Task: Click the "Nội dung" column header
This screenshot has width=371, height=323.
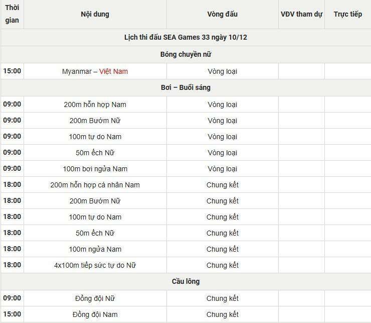Action: click(x=95, y=14)
